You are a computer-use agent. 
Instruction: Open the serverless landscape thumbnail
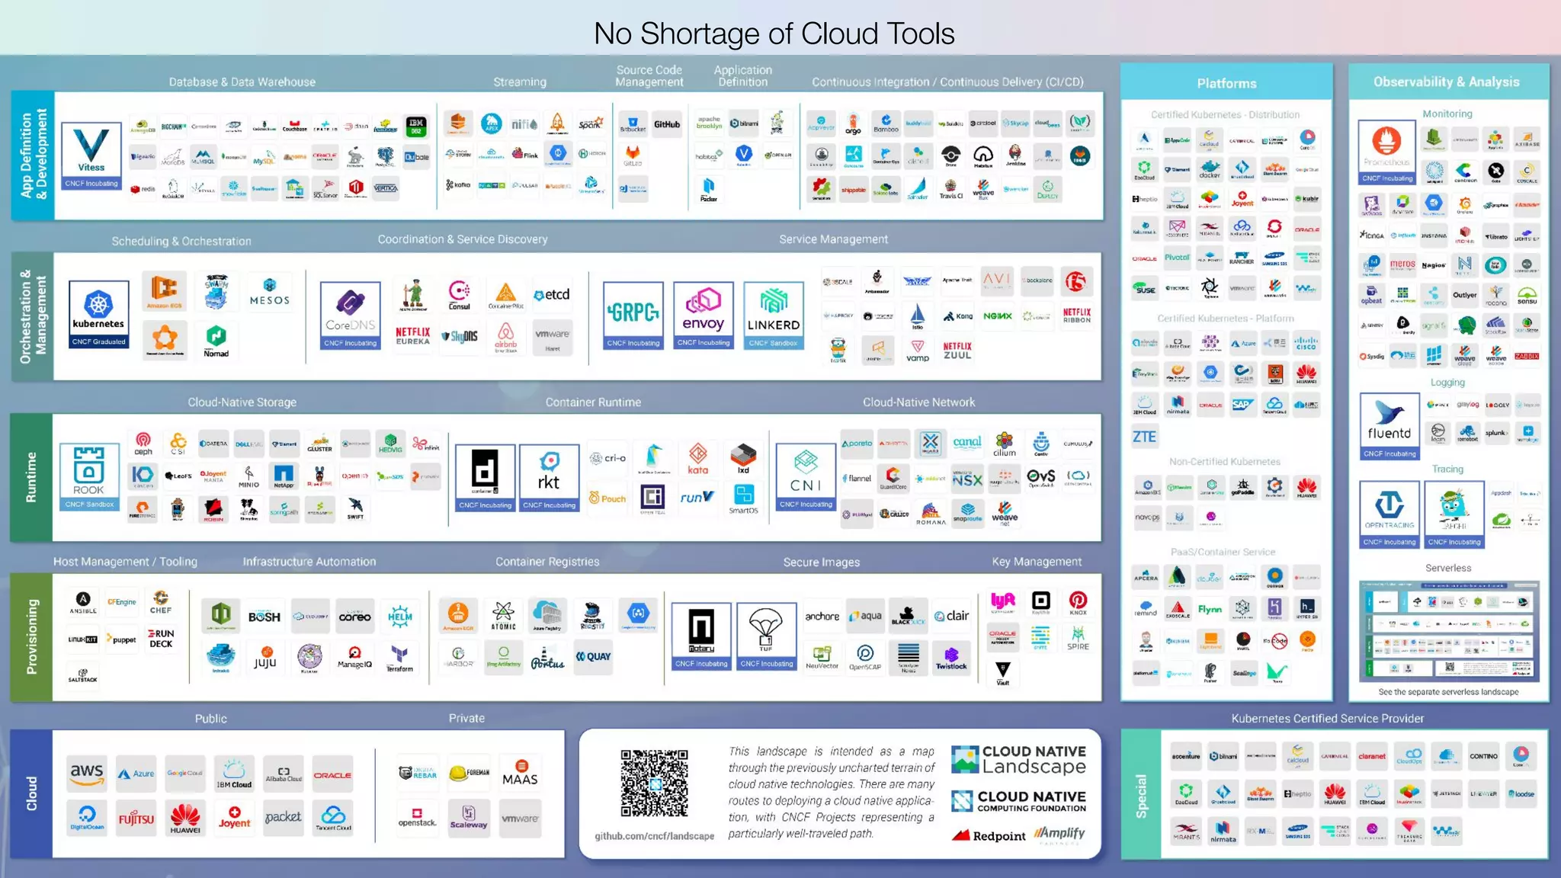point(1449,632)
